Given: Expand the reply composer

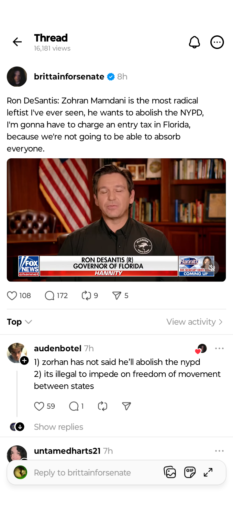Looking at the screenshot, I should (208, 472).
